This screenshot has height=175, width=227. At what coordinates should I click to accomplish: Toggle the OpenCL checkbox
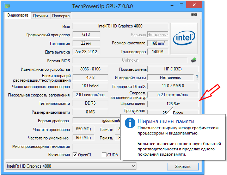(75, 155)
